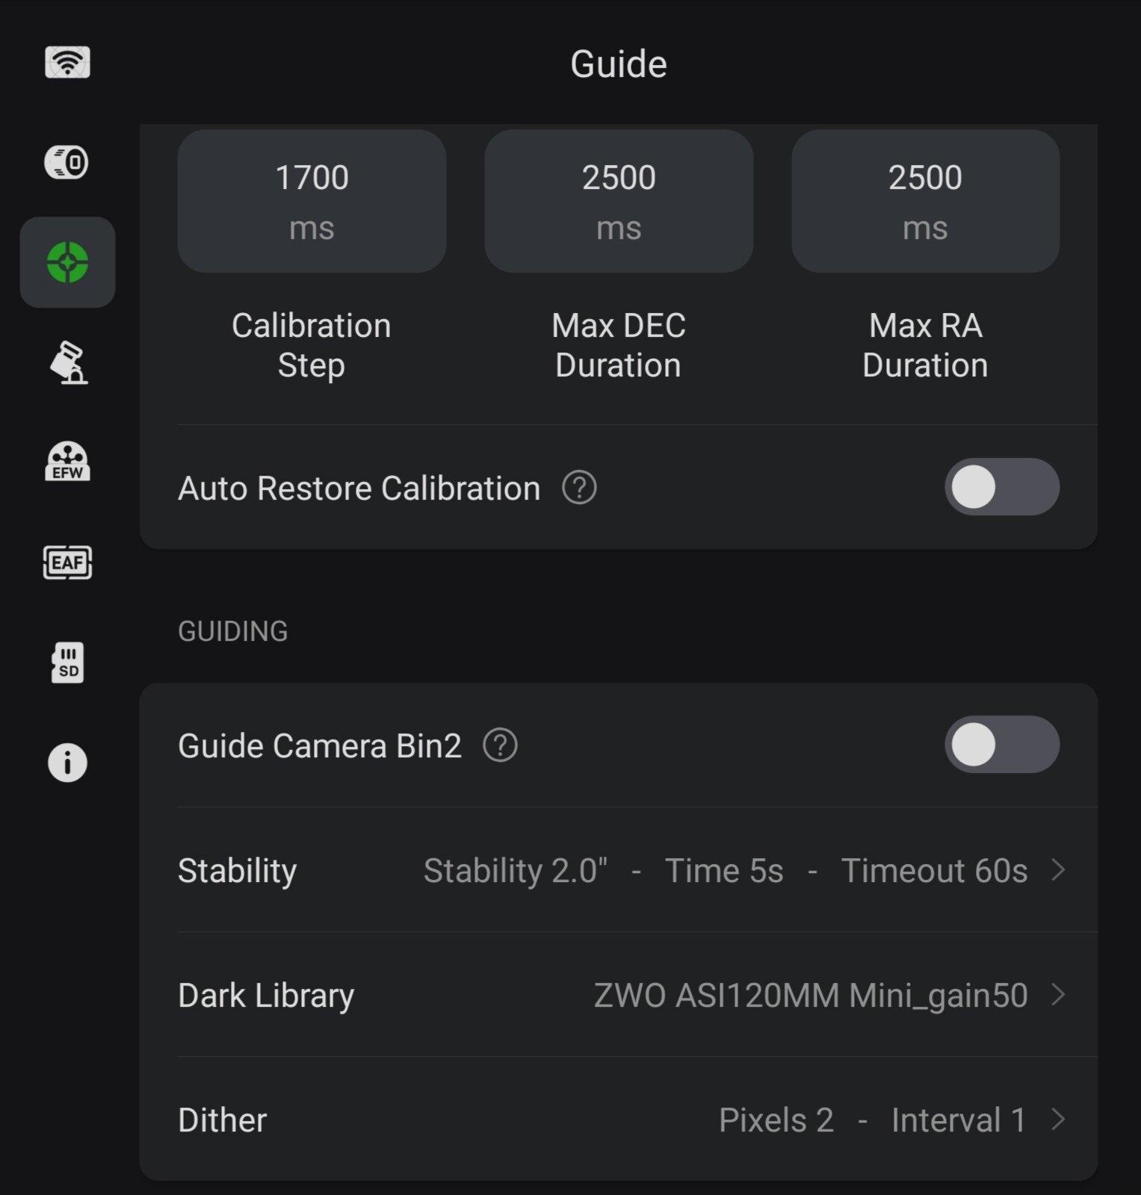
Task: Show help for Auto Restore Calibration
Action: coord(579,488)
